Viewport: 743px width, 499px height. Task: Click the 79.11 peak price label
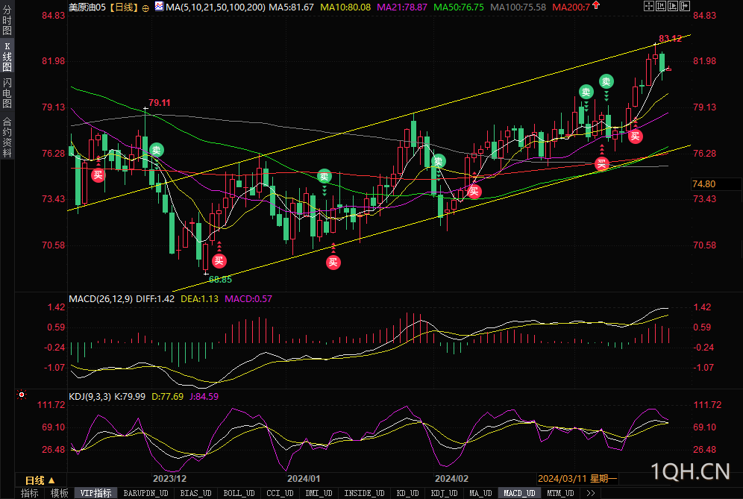pyautogui.click(x=159, y=103)
